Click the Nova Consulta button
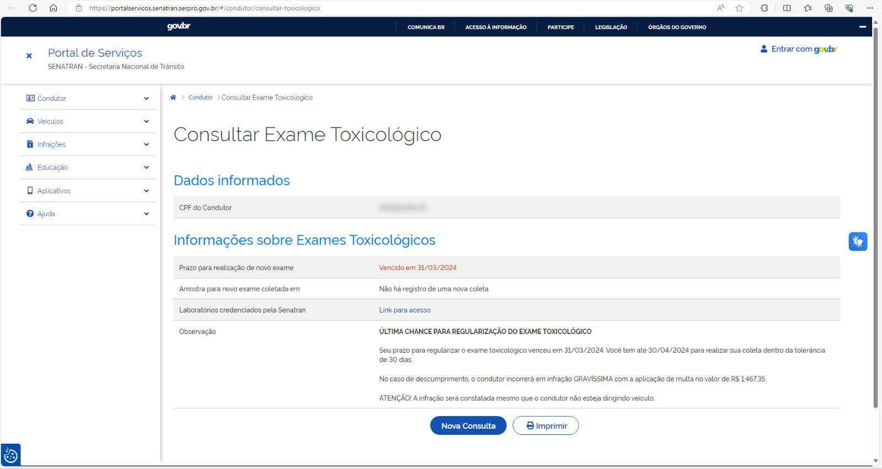 coord(468,425)
